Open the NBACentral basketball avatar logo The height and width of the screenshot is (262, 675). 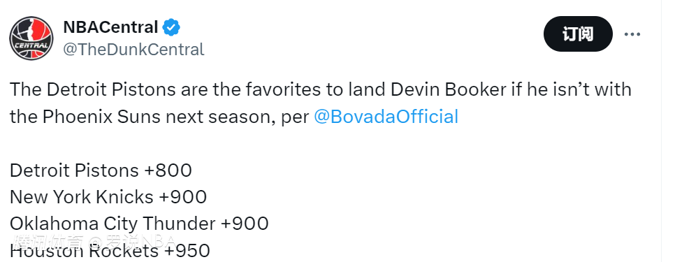pyautogui.click(x=31, y=38)
